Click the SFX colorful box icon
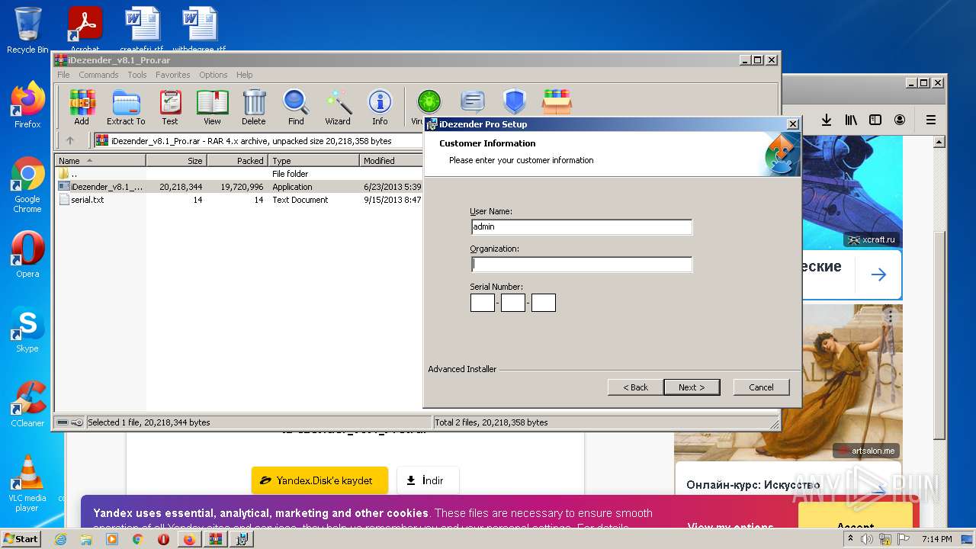The width and height of the screenshot is (976, 549). click(x=557, y=102)
